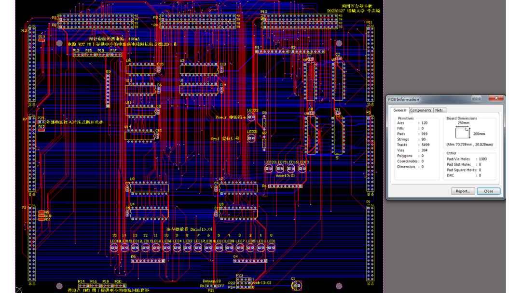Click the DebugLED silkscreen label

212,281
